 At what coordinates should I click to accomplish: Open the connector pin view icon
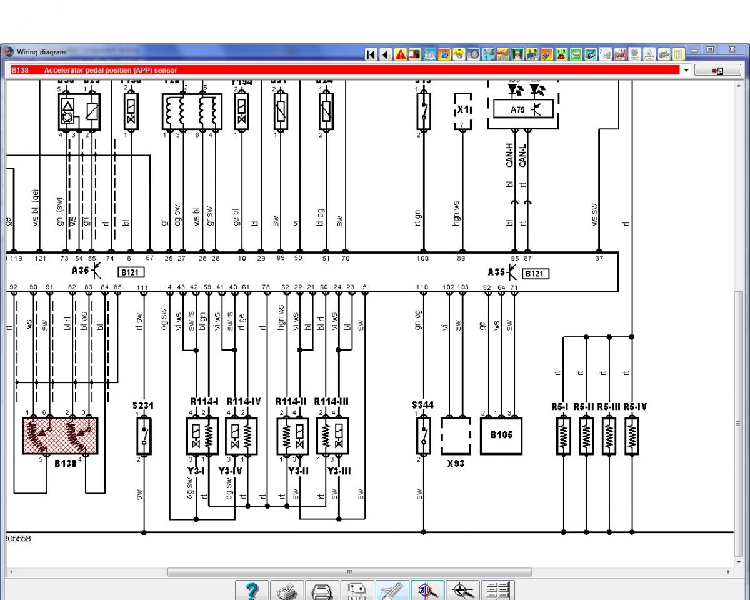click(356, 590)
